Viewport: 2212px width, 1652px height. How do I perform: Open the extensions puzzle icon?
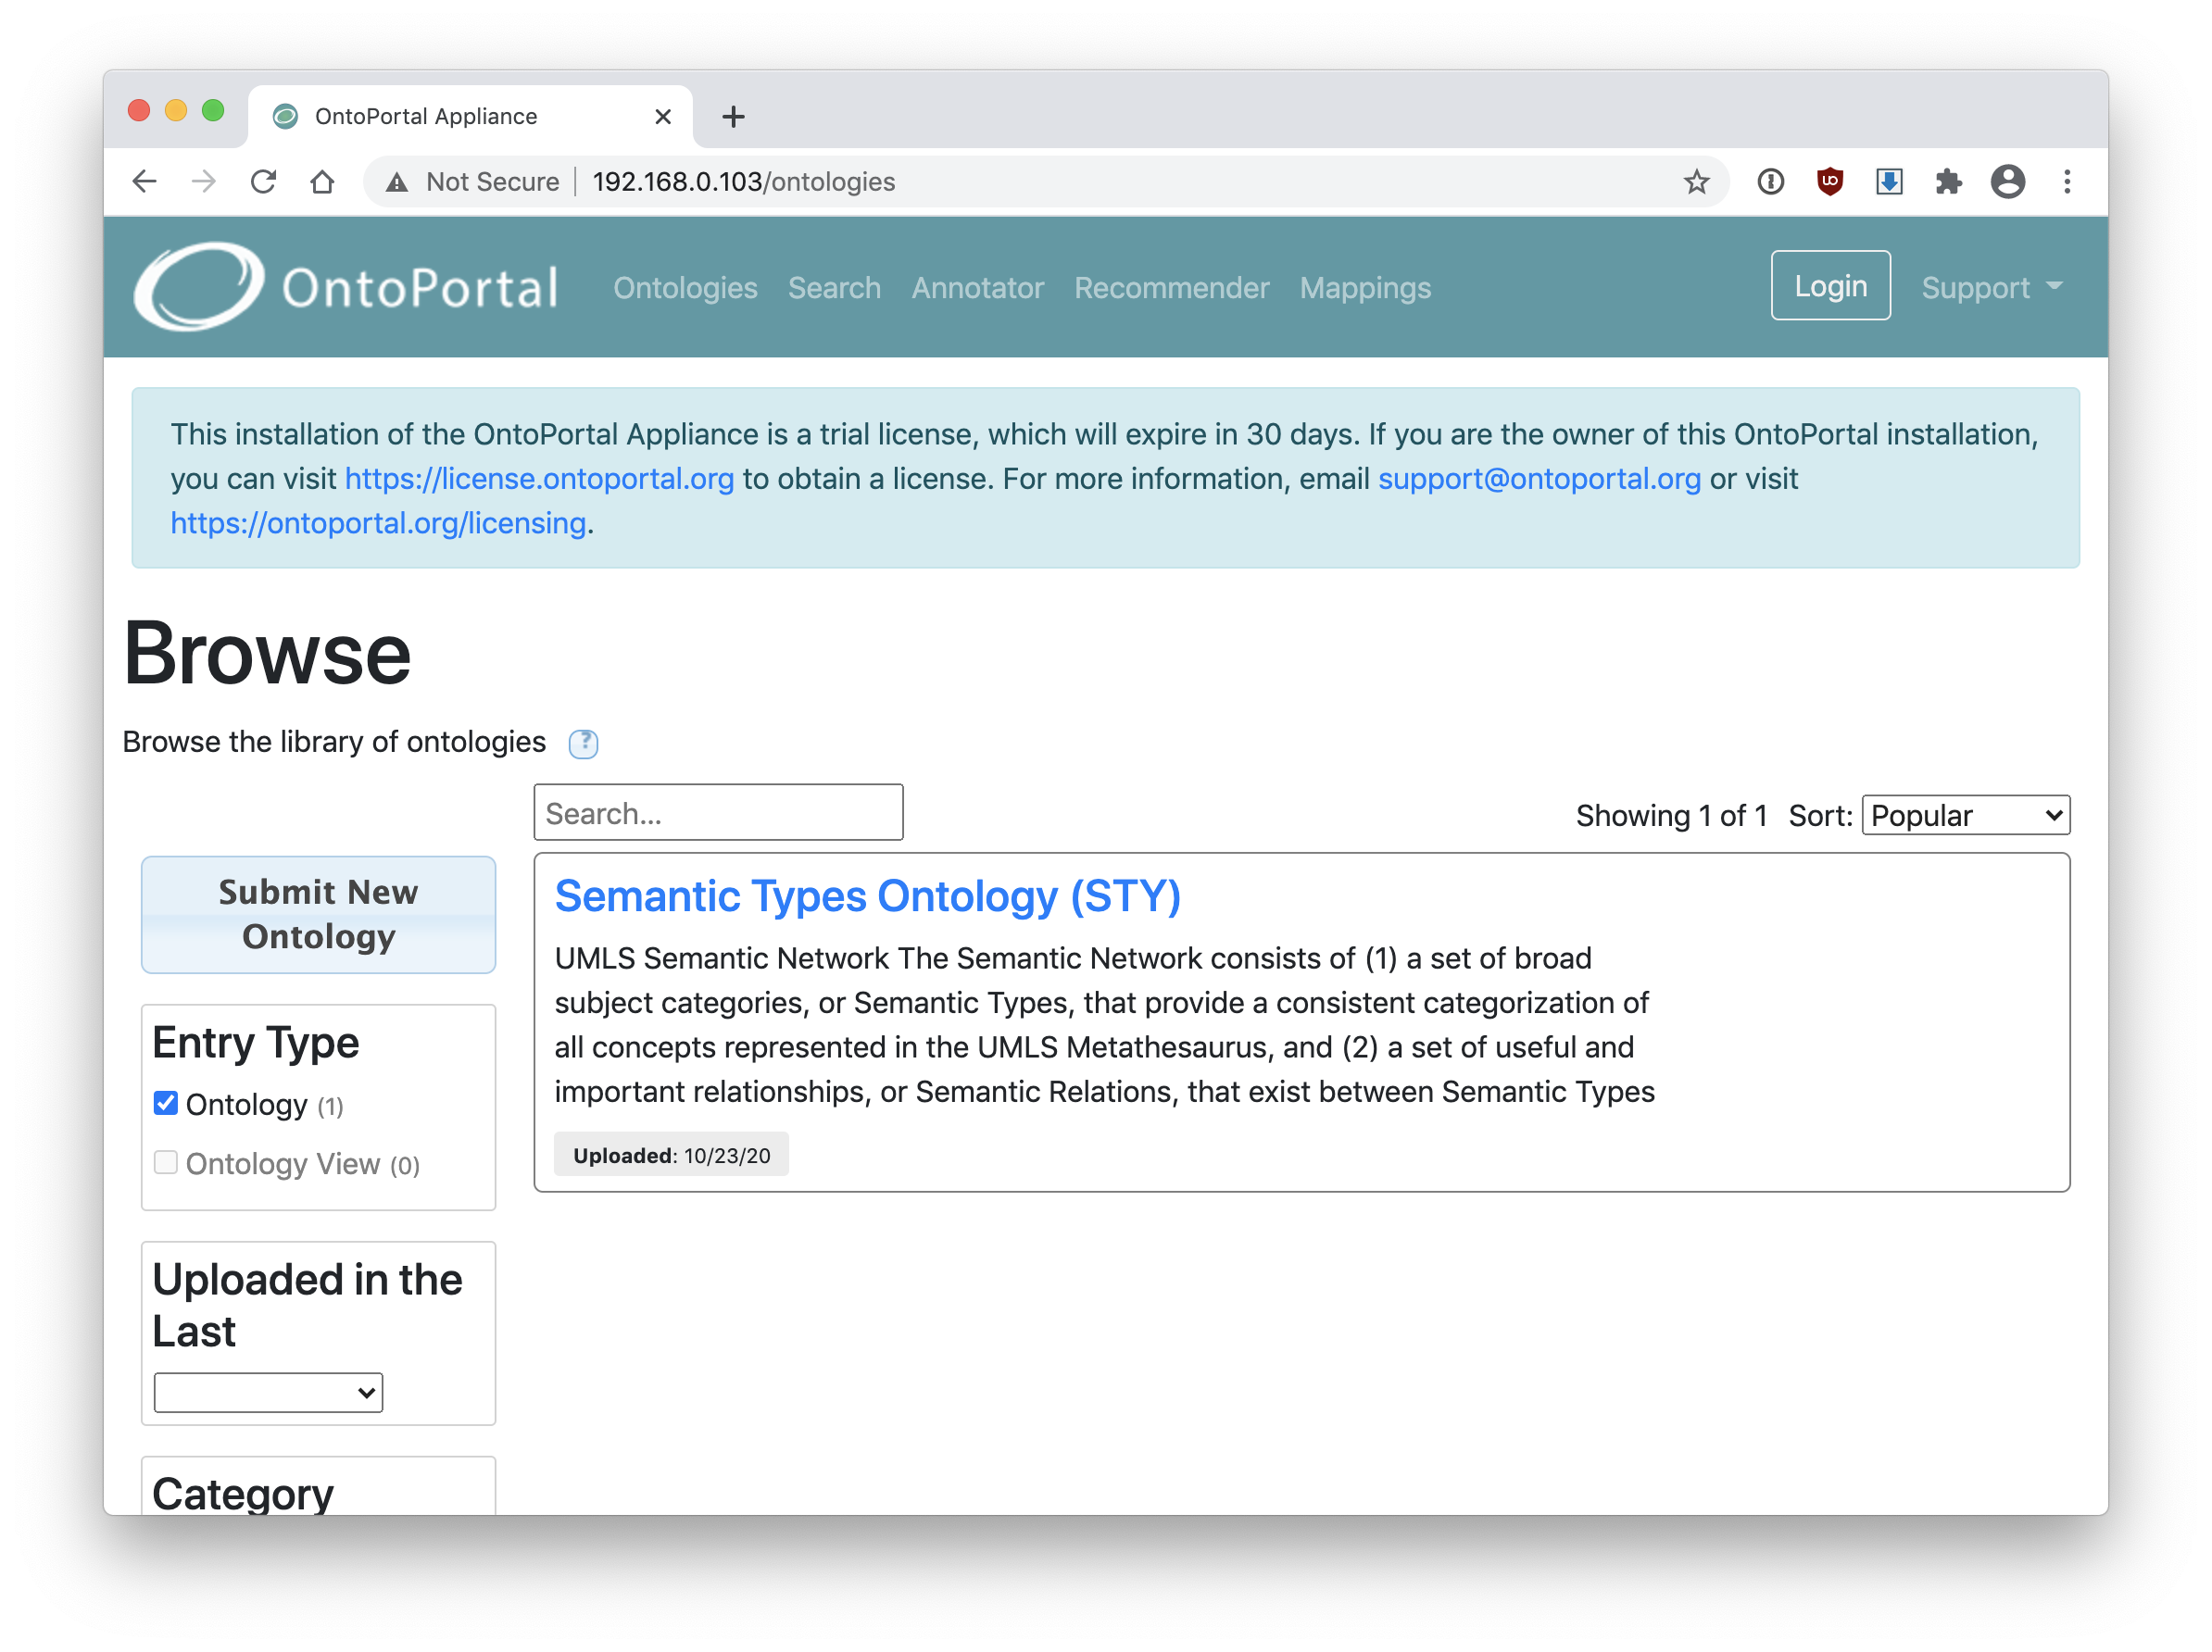coord(1948,181)
